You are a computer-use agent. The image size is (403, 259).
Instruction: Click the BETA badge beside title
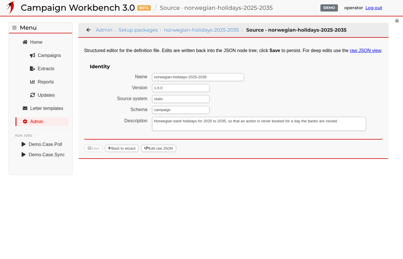click(144, 8)
